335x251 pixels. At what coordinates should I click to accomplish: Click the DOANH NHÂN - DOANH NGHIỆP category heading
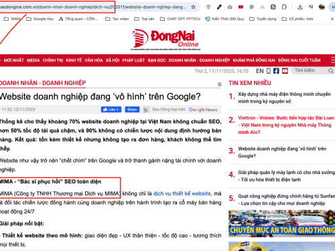coord(43,83)
